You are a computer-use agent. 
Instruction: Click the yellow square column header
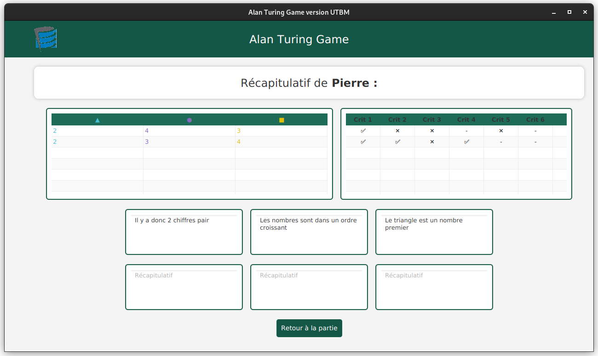pos(282,120)
